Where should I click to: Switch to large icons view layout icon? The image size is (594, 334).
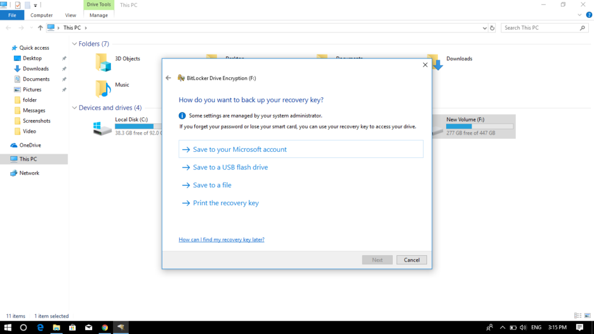[x=587, y=315]
